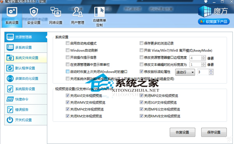Open 资源管理器 sidebar tab
This screenshot has width=234, height=144.
(26, 37)
